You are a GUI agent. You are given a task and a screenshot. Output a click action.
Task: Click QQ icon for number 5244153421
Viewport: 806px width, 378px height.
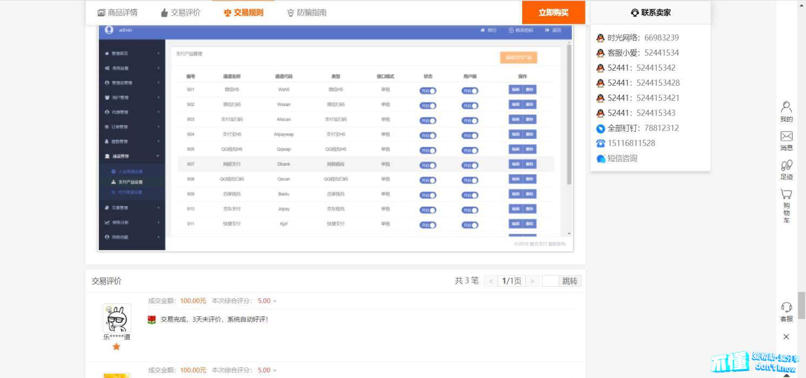click(x=600, y=98)
